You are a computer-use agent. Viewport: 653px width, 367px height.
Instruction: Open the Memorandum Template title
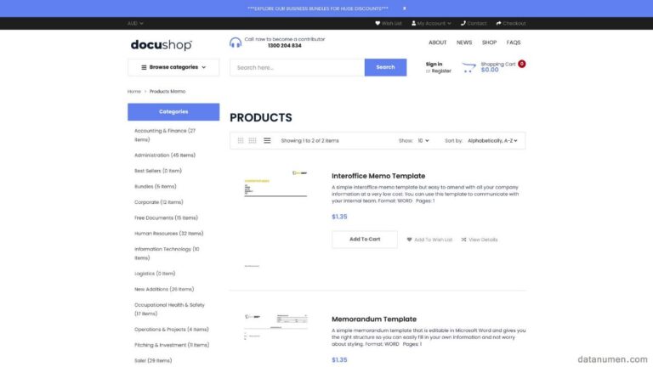[x=374, y=319]
